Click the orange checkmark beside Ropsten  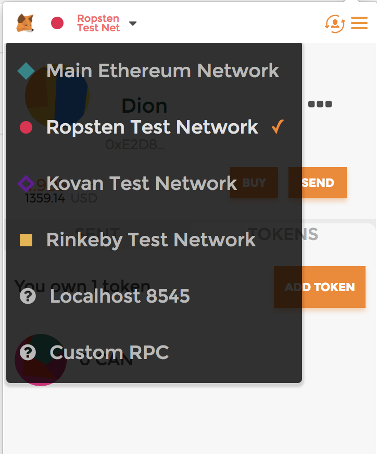(x=278, y=127)
